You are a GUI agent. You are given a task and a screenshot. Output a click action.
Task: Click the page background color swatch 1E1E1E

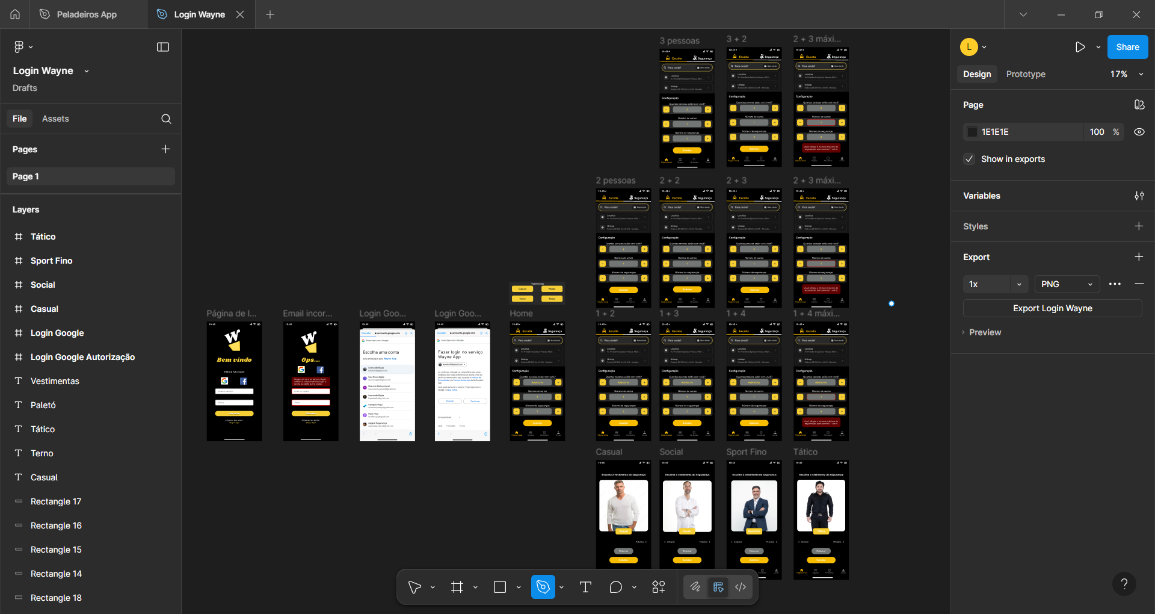point(972,132)
